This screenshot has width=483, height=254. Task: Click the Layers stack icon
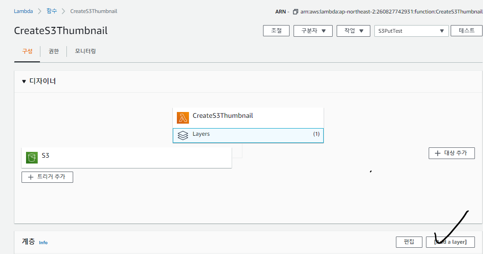[x=183, y=135]
